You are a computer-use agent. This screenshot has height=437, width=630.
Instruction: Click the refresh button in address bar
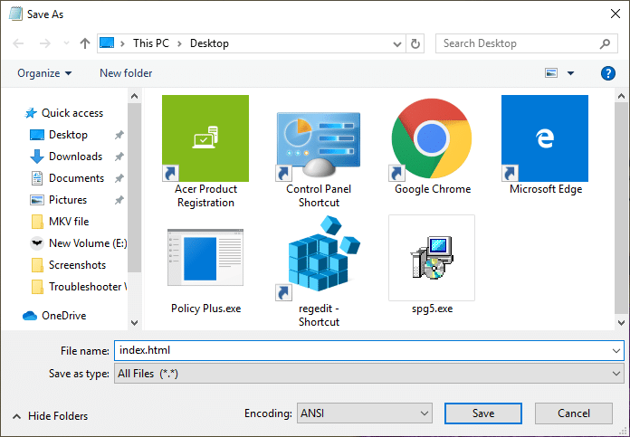[415, 43]
